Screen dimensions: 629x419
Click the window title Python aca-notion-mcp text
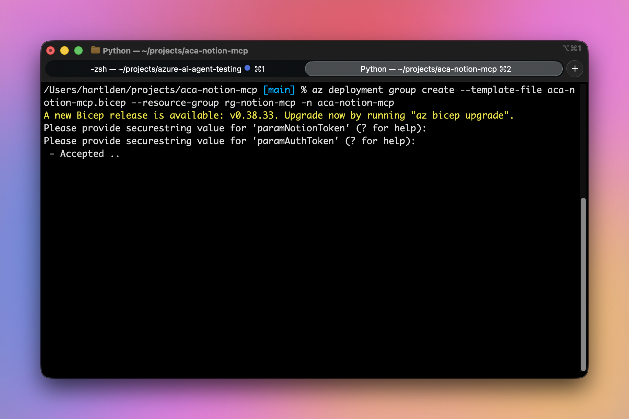pos(175,51)
